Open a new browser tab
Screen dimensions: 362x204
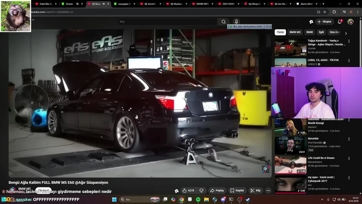(323, 4)
